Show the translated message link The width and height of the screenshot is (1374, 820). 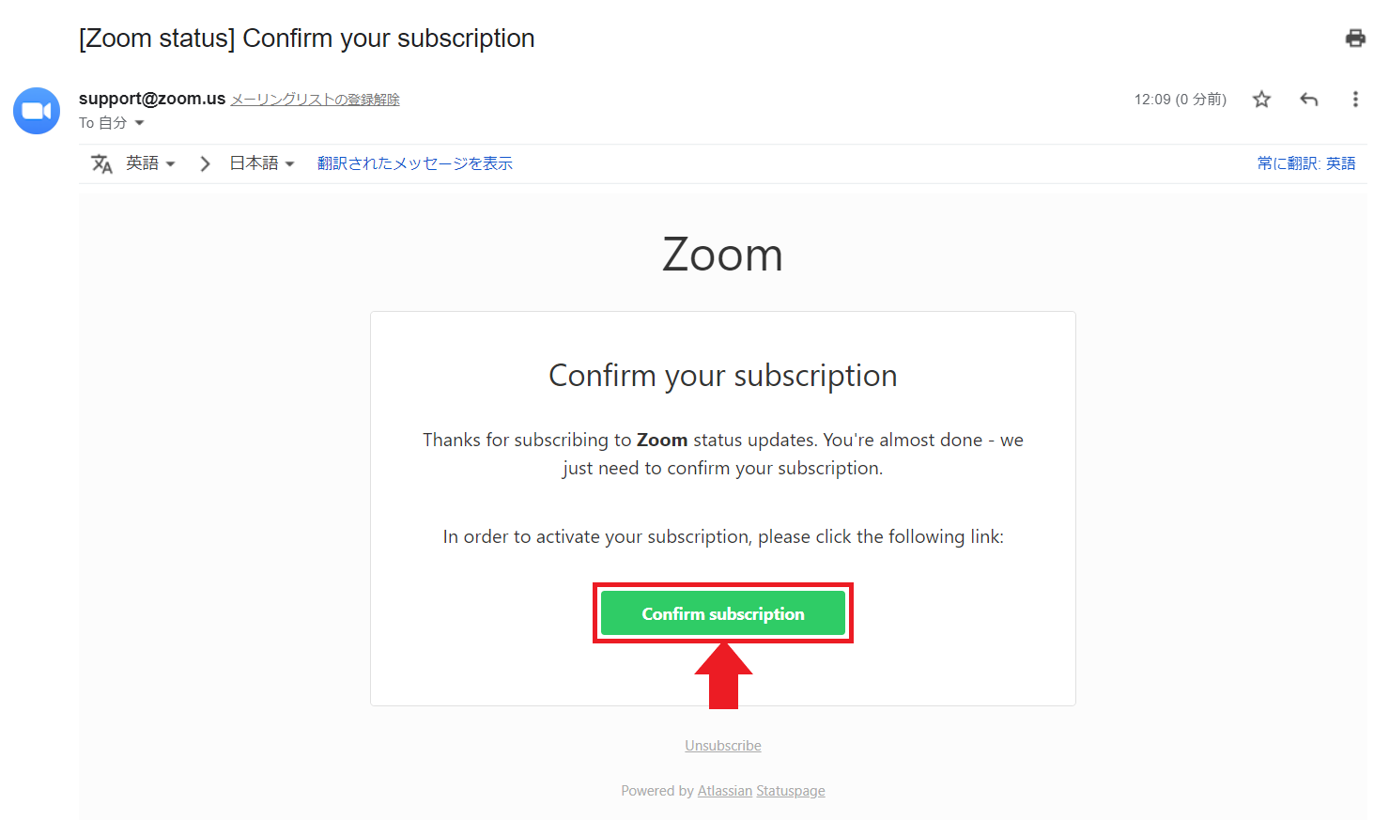pos(415,163)
